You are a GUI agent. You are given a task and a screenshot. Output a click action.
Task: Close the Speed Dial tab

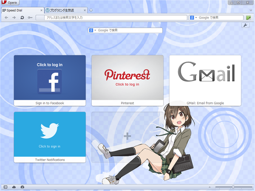point(41,10)
